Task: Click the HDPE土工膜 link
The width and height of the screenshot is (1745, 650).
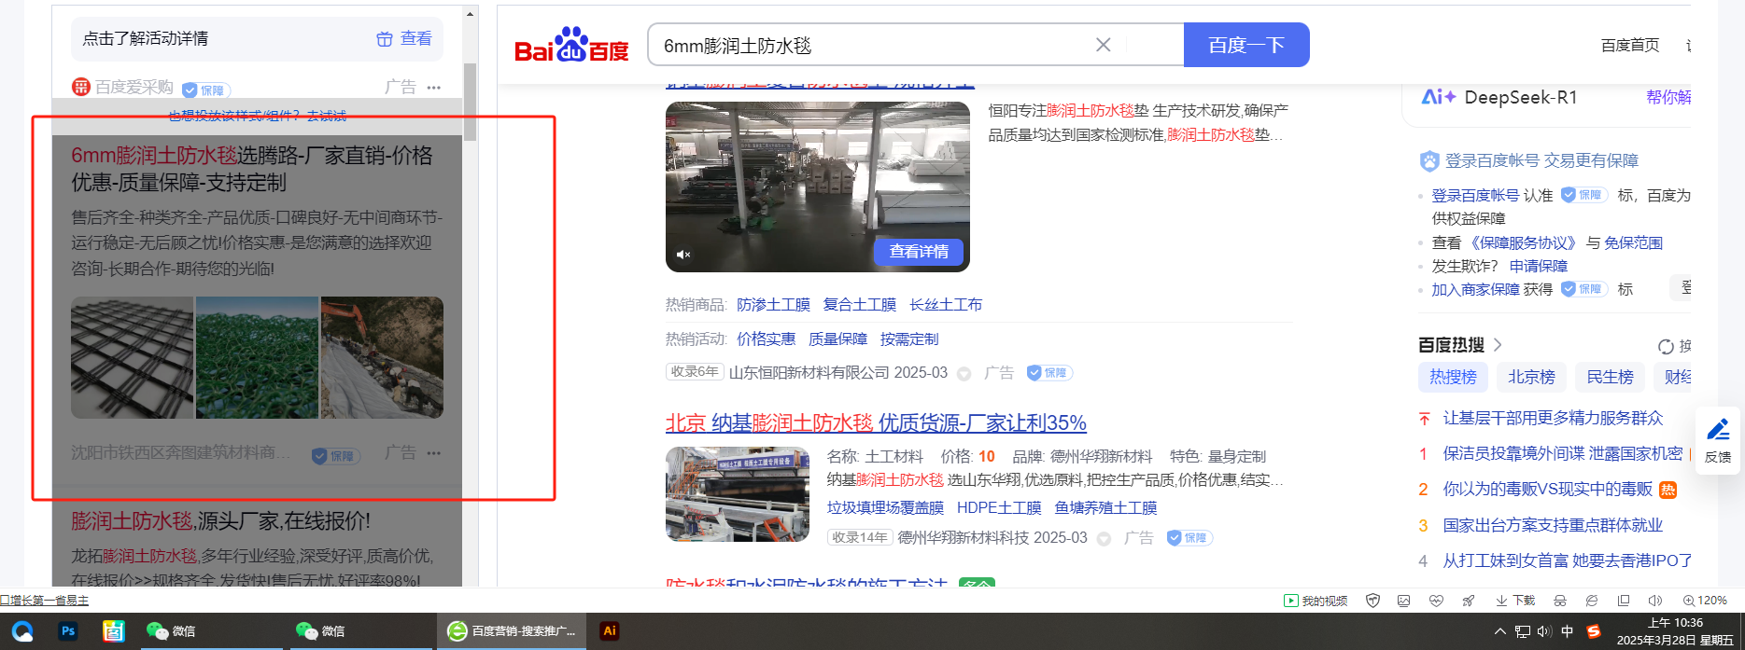Action: 999,508
